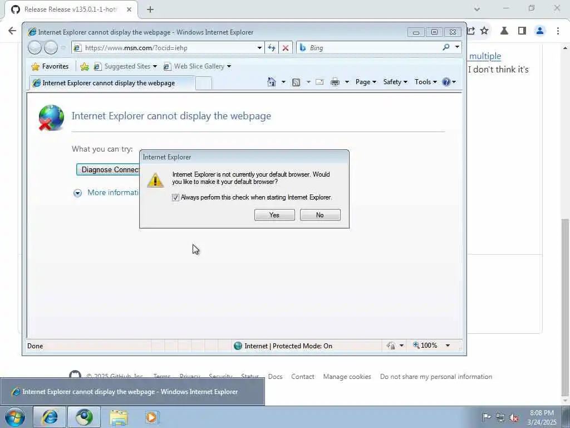Uncheck Always perform this check checkbox
The image size is (570, 428).
coord(175,197)
